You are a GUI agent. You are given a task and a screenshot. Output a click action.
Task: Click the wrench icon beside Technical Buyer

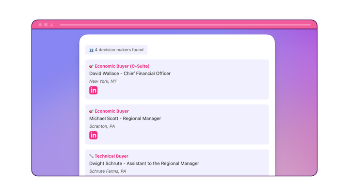tap(91, 156)
